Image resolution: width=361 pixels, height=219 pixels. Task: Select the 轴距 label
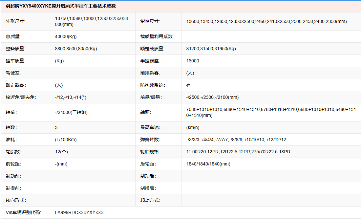146,112
